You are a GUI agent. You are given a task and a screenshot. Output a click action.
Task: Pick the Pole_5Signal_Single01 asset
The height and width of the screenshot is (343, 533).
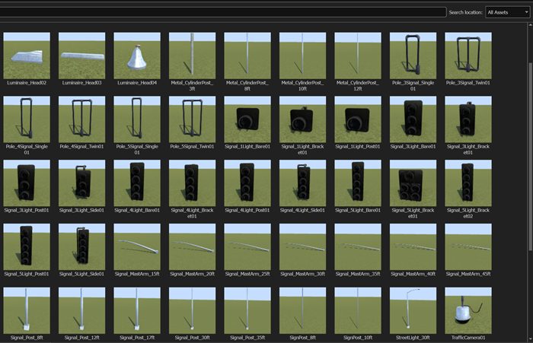tap(137, 119)
